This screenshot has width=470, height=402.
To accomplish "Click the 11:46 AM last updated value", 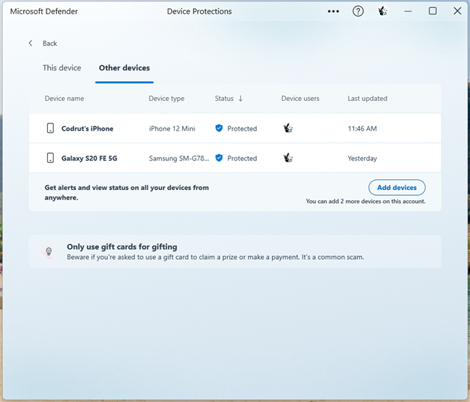I will point(362,128).
